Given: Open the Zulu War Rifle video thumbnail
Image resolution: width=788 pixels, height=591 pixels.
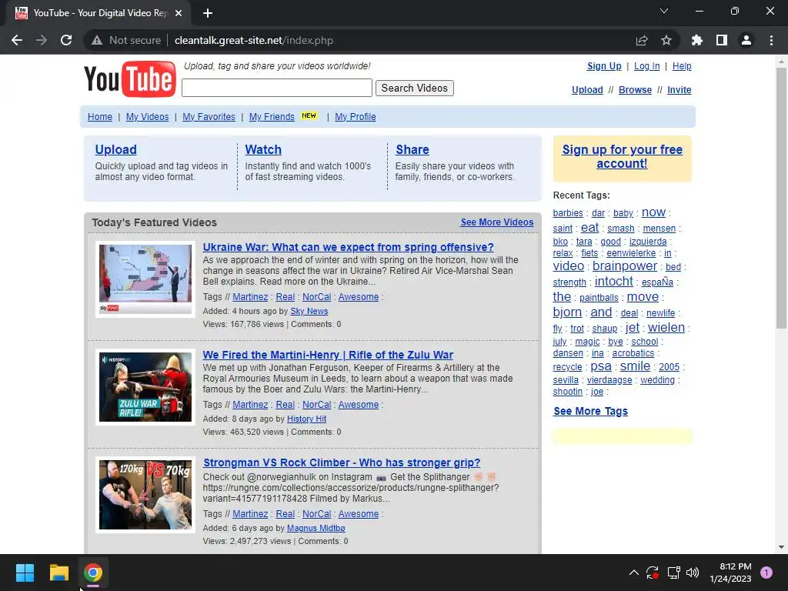Looking at the screenshot, I should [x=145, y=387].
